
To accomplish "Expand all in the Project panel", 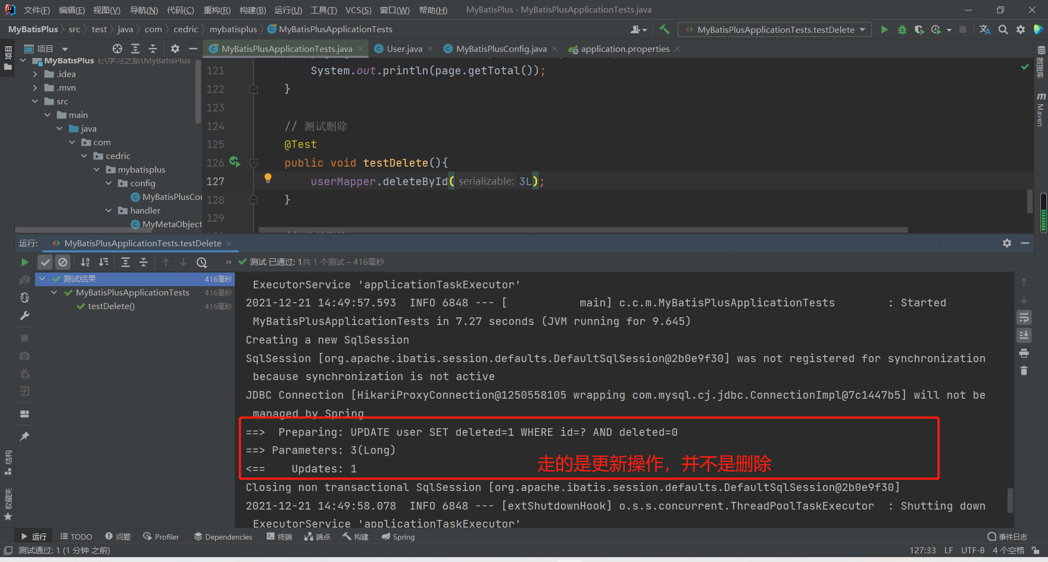I will tap(135, 49).
